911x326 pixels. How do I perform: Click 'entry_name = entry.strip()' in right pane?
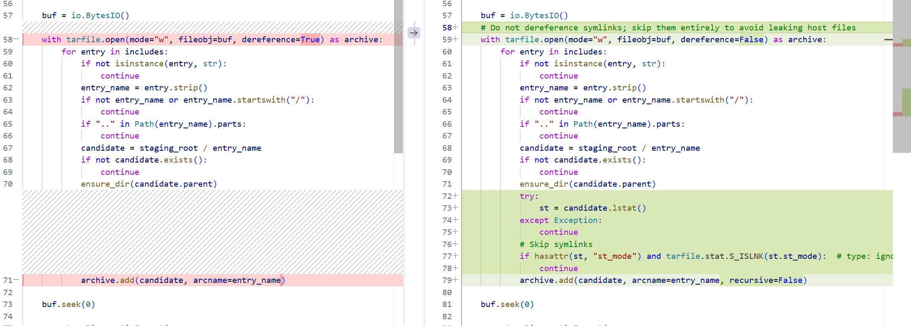pyautogui.click(x=583, y=88)
